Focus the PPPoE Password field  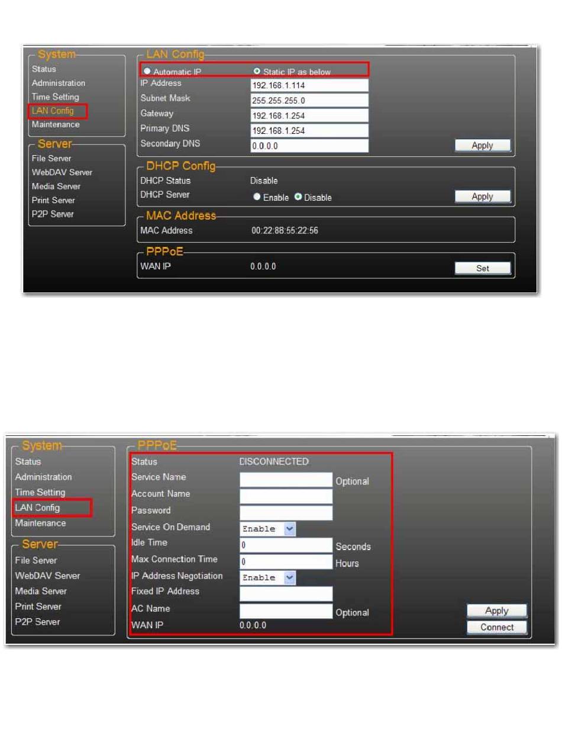click(286, 513)
